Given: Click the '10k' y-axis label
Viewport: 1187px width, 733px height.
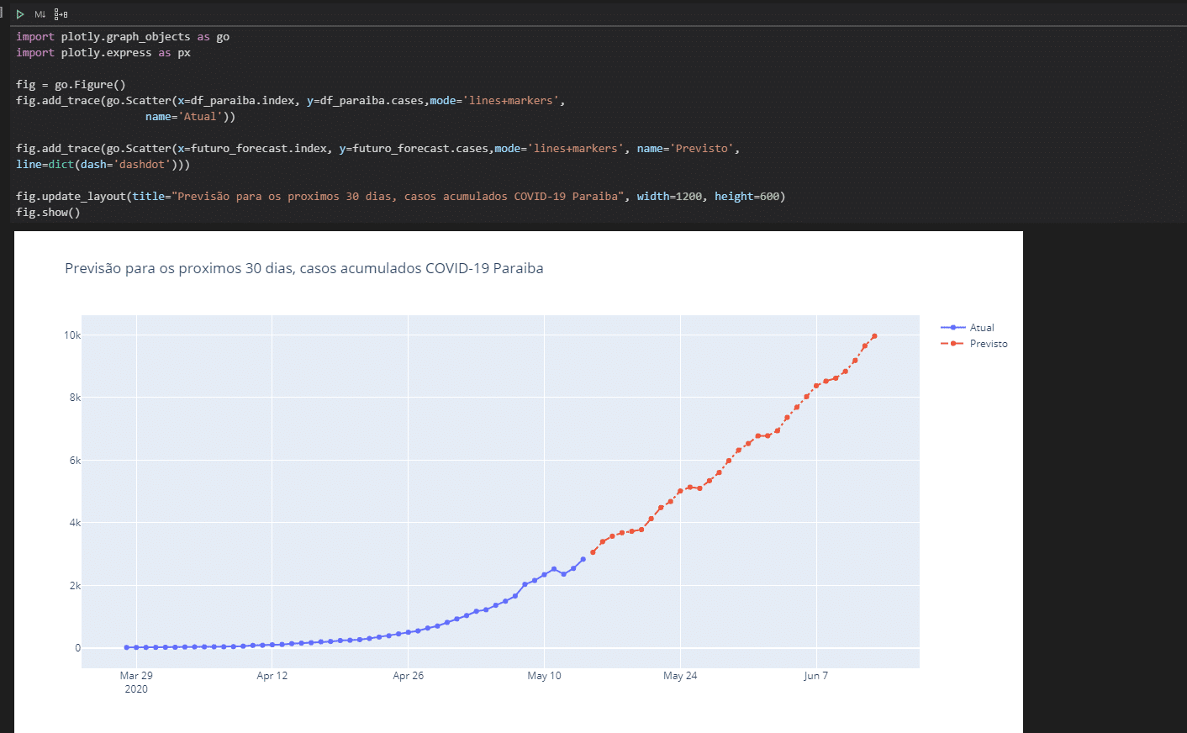Looking at the screenshot, I should tap(72, 335).
